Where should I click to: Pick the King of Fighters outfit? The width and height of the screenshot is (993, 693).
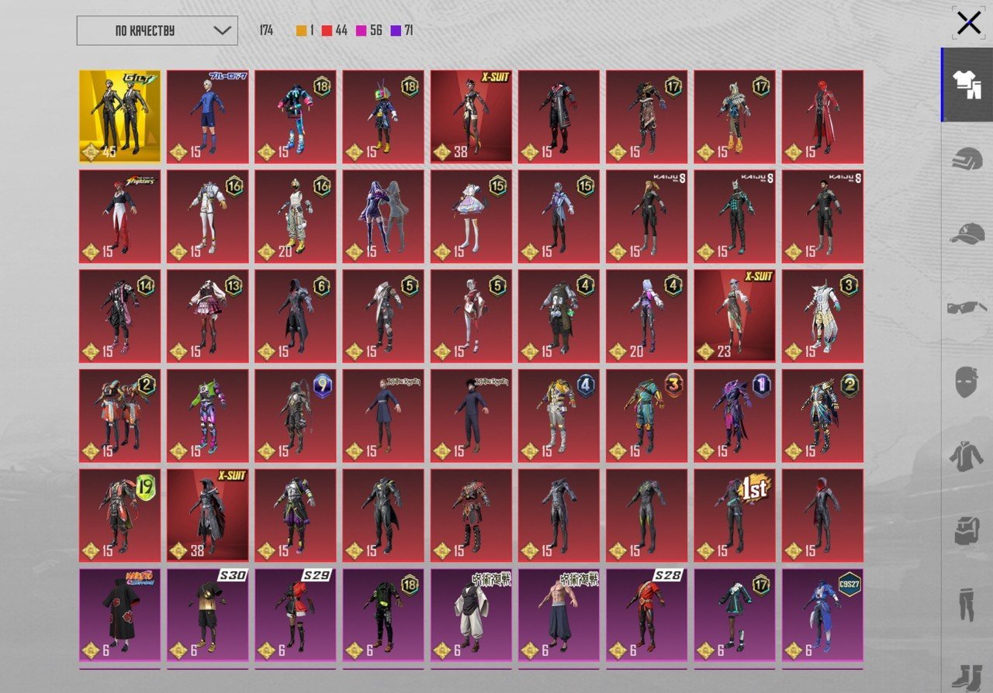pos(119,216)
